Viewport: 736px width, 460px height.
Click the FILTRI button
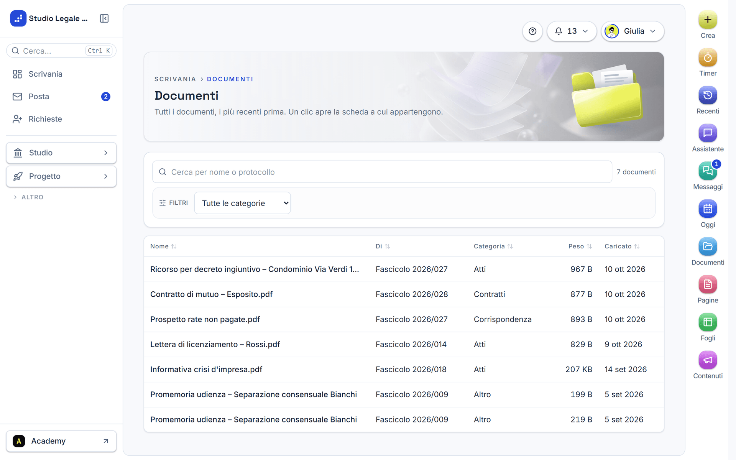point(174,203)
